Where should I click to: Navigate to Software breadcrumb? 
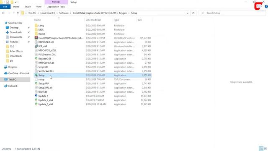pyautogui.click(x=64, y=13)
